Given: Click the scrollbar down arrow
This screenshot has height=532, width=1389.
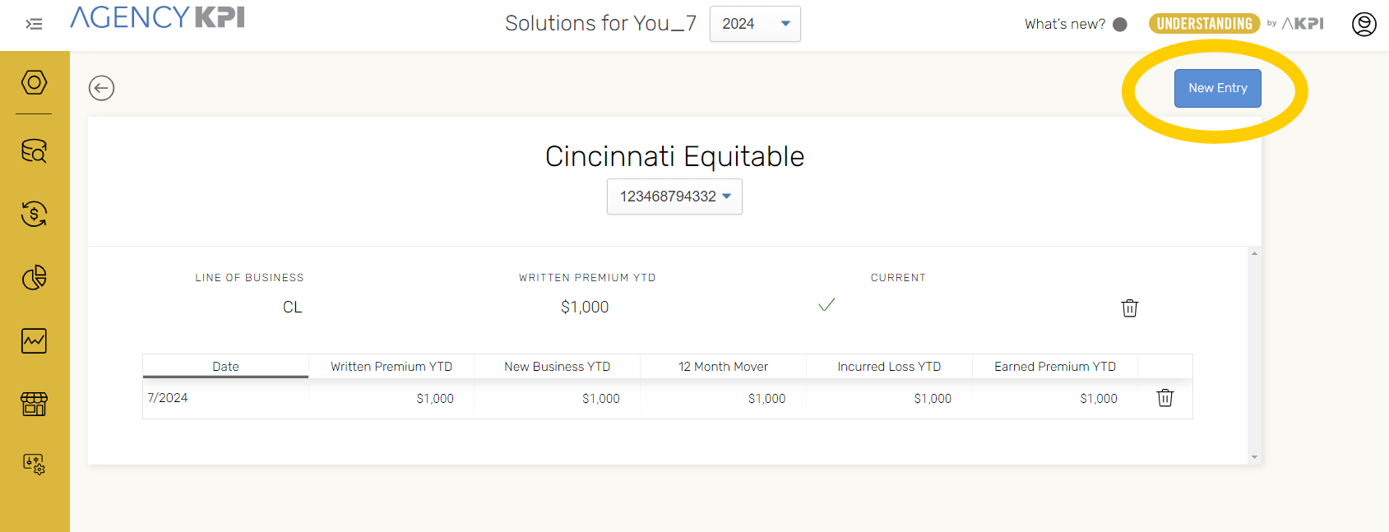Looking at the screenshot, I should (1254, 457).
